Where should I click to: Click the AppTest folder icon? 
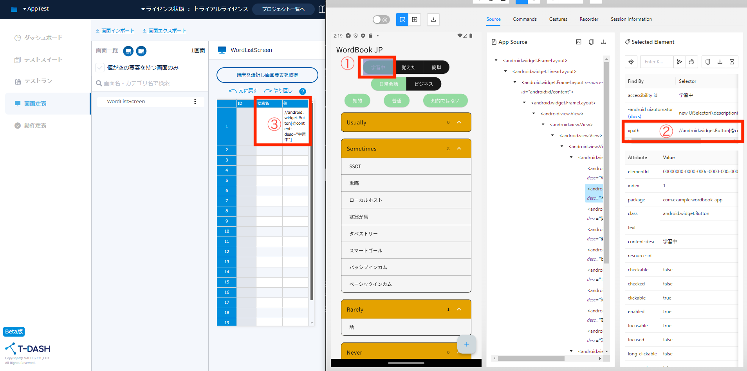click(x=14, y=9)
